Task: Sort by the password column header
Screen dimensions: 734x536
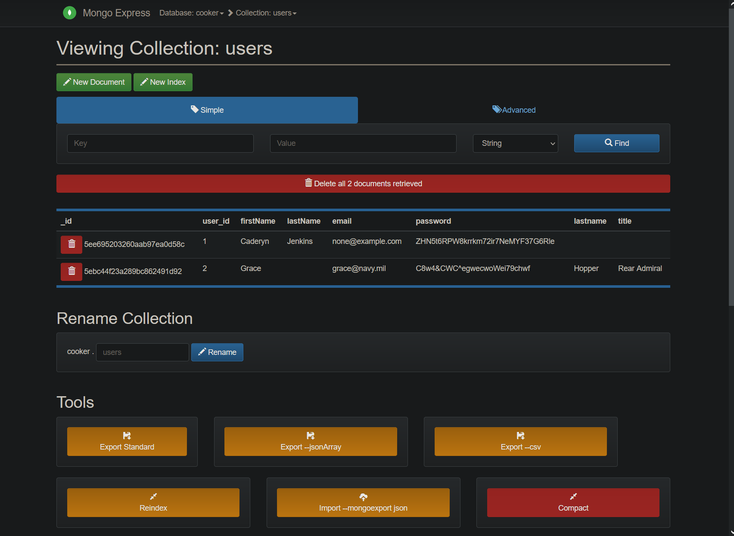Action: click(433, 221)
